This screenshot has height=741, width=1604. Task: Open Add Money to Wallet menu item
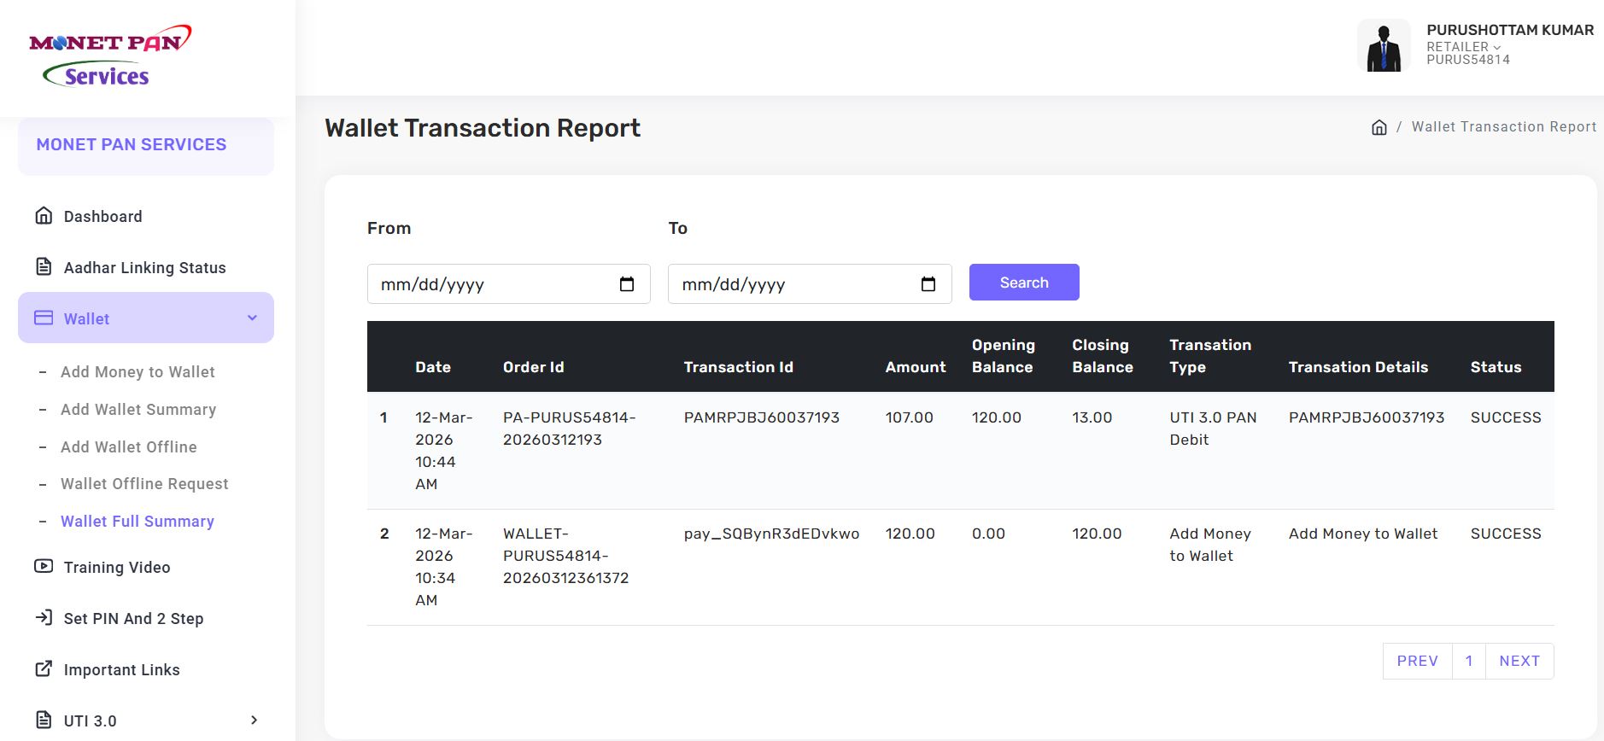coord(138,372)
